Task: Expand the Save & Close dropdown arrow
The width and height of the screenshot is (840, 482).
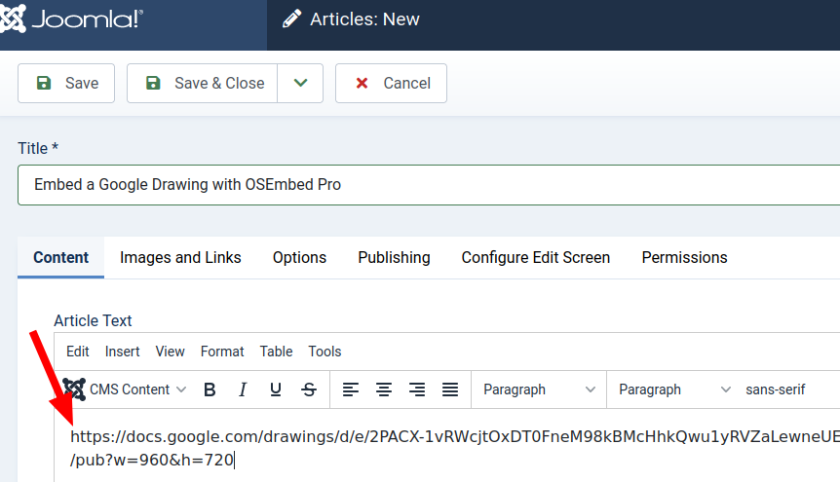Action: [300, 83]
